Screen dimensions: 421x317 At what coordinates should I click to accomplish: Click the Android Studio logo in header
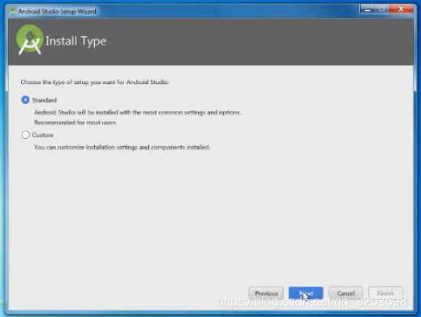pos(29,40)
